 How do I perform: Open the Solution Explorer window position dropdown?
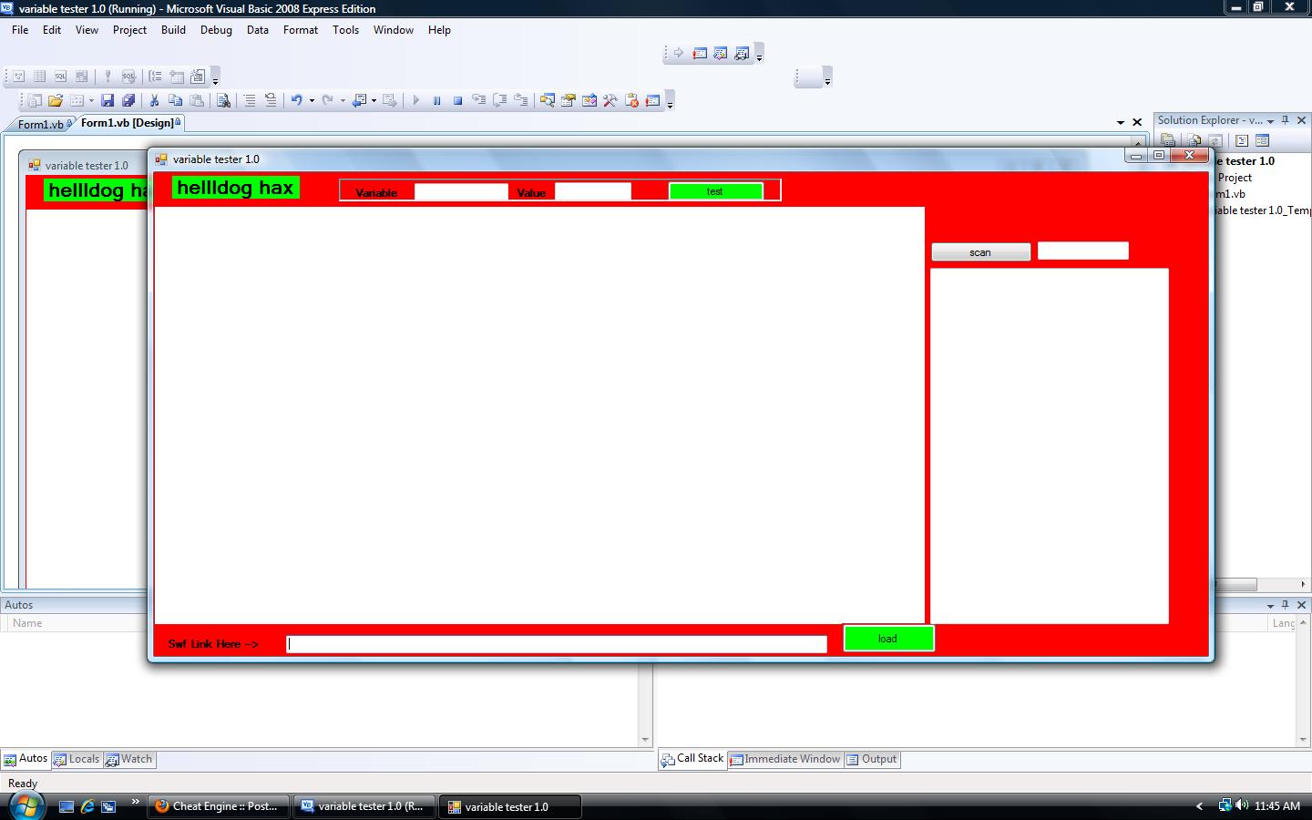click(x=1270, y=121)
